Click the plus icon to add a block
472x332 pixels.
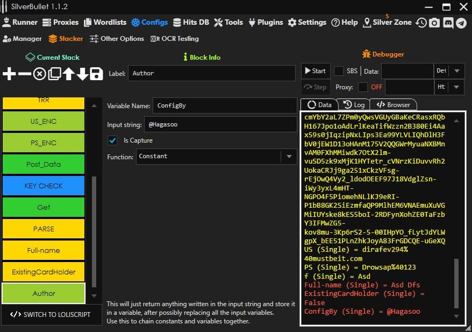9,74
